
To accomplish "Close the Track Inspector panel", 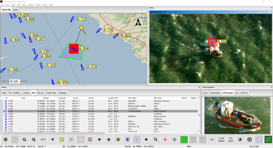I will pyautogui.click(x=271, y=87).
